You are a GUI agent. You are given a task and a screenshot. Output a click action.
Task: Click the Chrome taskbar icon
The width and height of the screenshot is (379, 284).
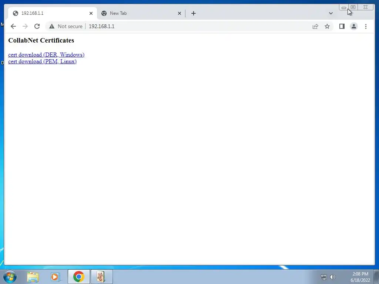[78, 277]
